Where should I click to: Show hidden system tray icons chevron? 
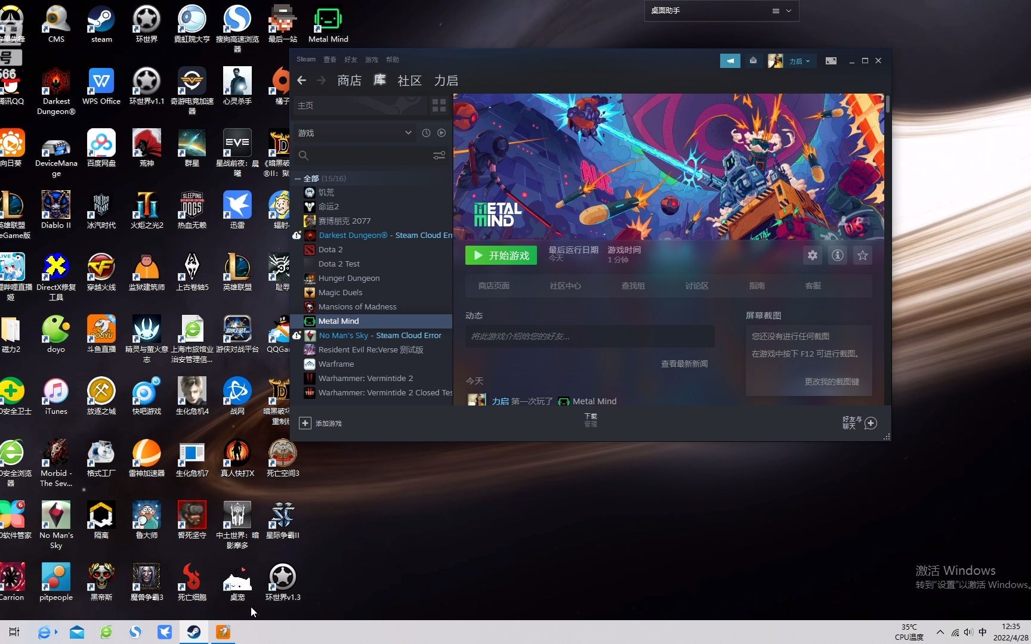point(940,632)
